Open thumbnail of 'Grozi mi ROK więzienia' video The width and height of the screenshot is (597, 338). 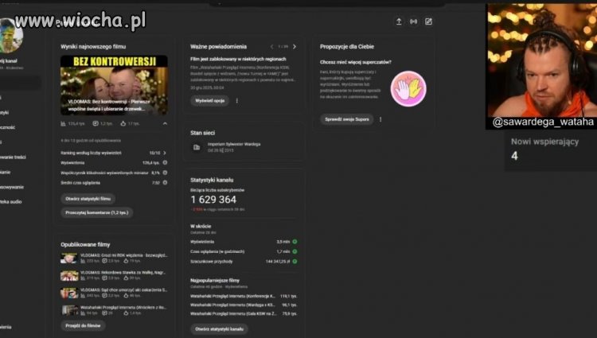[69, 258]
